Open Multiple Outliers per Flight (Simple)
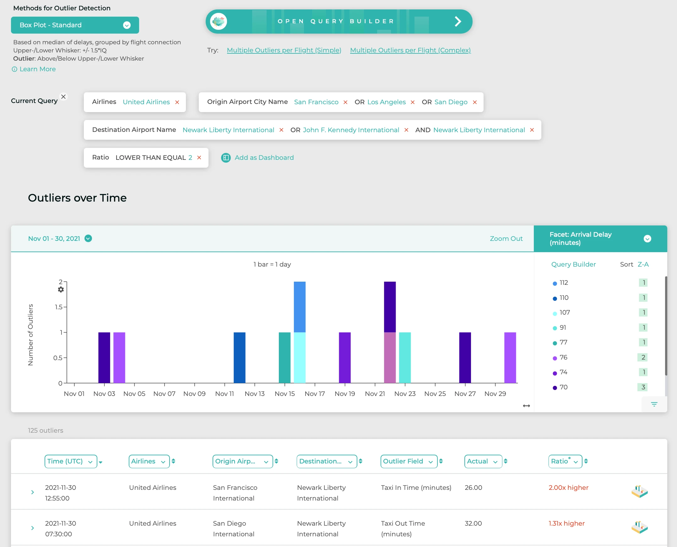 click(x=284, y=51)
